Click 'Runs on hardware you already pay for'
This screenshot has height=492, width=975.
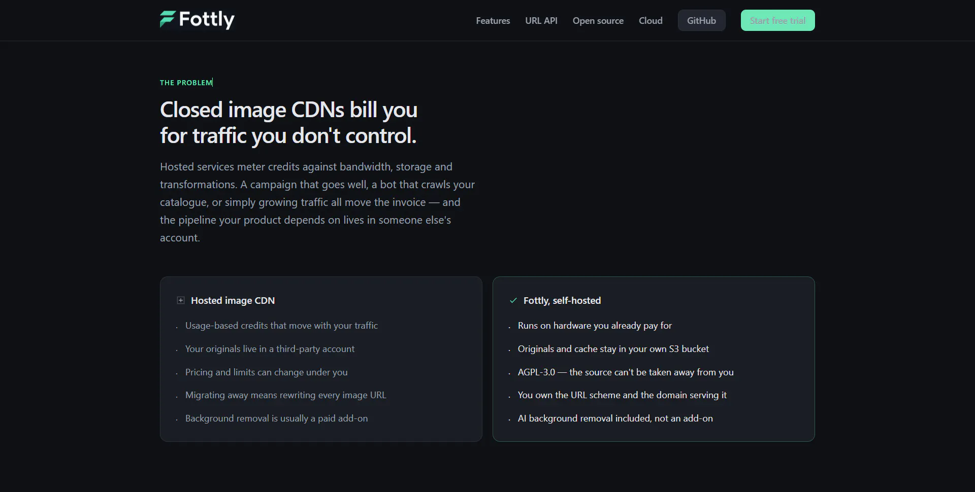[595, 326]
